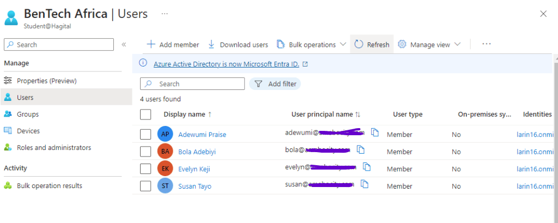
Task: Click the Refresh icon in toolbar
Action: pos(359,45)
